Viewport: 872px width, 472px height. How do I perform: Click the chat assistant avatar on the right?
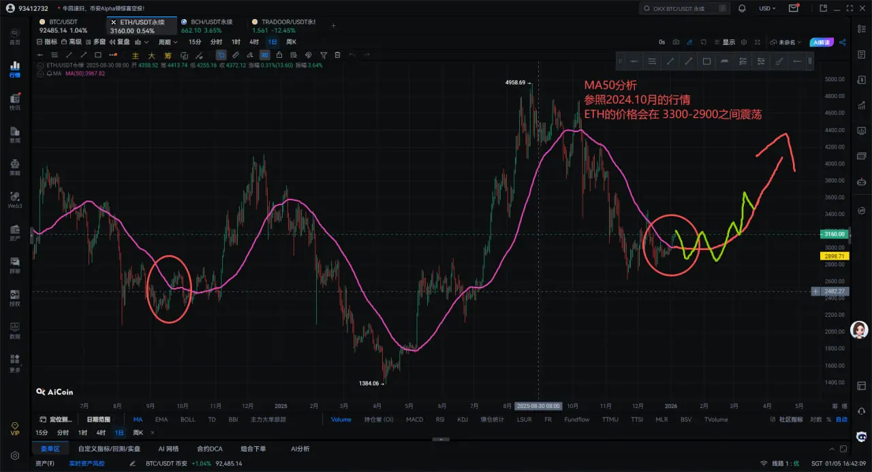[x=860, y=331]
